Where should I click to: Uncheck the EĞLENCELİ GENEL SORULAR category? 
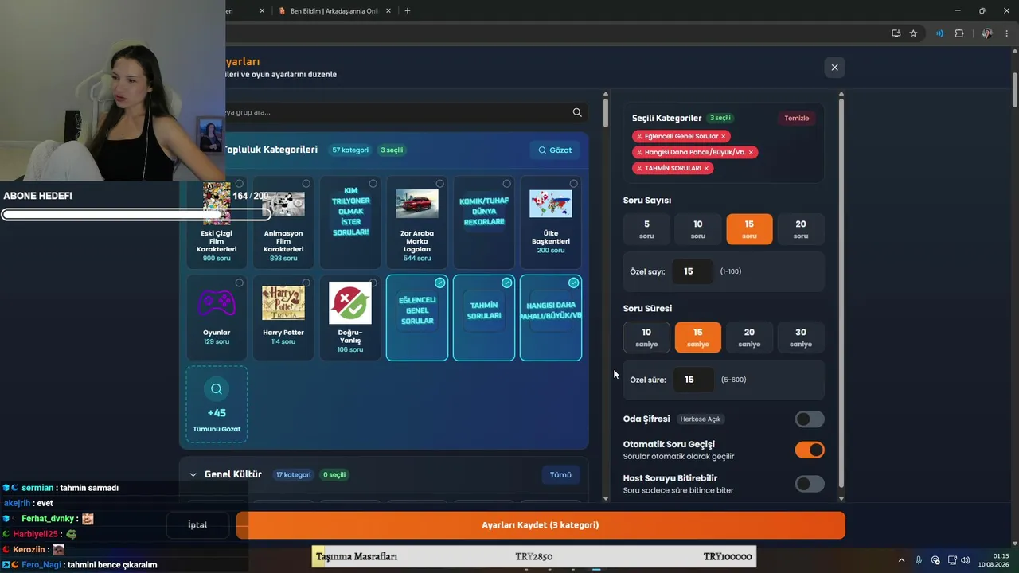click(417, 318)
